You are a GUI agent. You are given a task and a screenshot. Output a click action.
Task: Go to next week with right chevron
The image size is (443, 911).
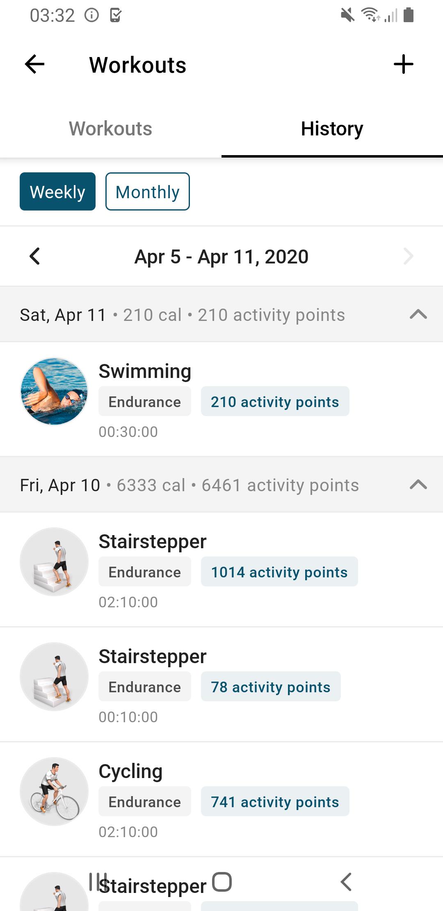(x=408, y=256)
